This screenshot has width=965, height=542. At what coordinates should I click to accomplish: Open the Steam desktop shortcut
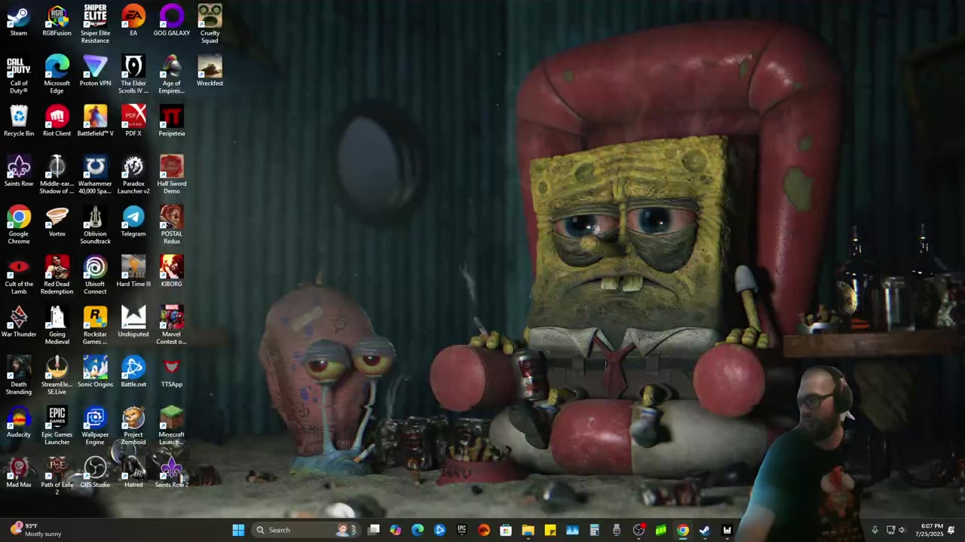(19, 20)
